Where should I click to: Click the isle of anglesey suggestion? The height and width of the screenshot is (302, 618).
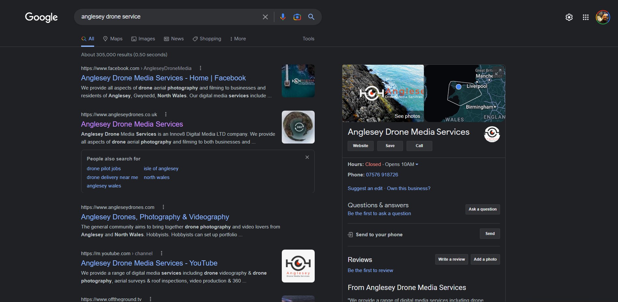click(161, 169)
